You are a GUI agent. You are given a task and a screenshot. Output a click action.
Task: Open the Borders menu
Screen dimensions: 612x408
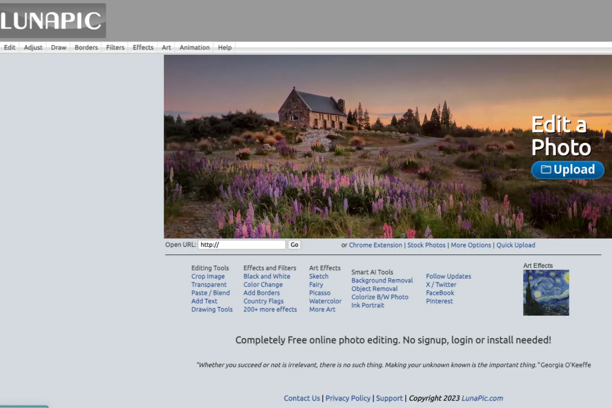[86, 47]
